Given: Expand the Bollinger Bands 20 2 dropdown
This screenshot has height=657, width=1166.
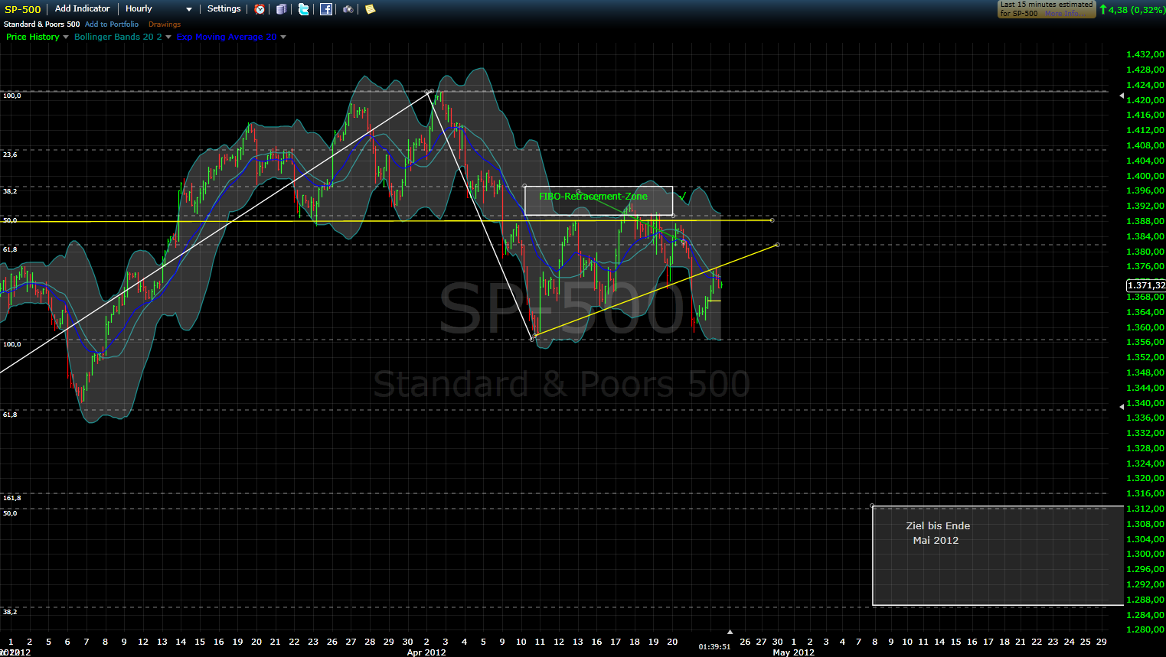Looking at the screenshot, I should (168, 37).
